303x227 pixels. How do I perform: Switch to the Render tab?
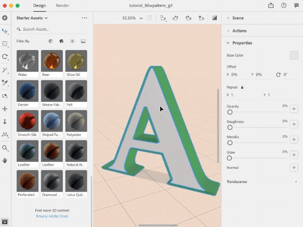62,6
